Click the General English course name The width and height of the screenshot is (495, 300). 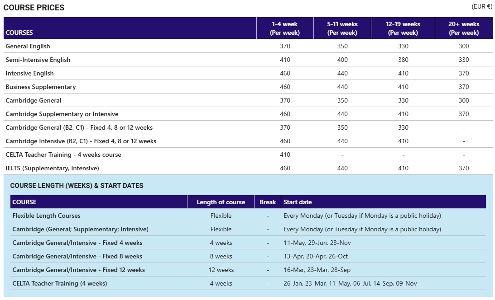tap(28, 46)
